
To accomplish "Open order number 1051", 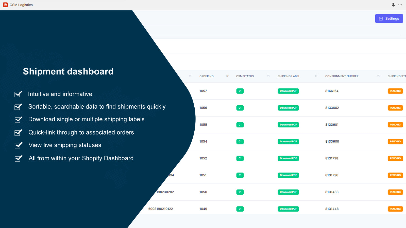I will tap(203, 175).
